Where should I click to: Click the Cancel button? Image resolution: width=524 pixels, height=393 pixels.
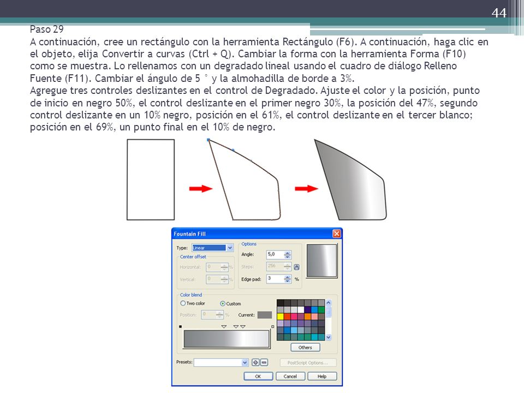290,376
